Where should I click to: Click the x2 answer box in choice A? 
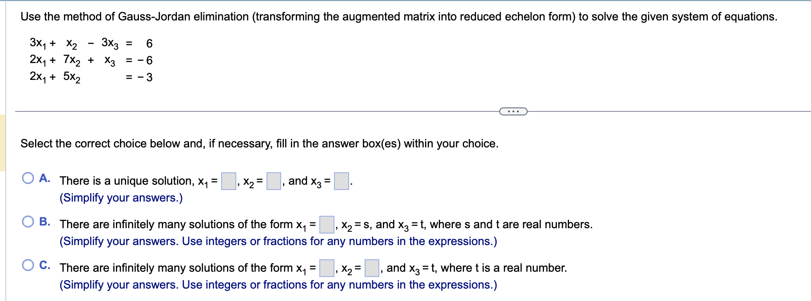click(x=273, y=181)
